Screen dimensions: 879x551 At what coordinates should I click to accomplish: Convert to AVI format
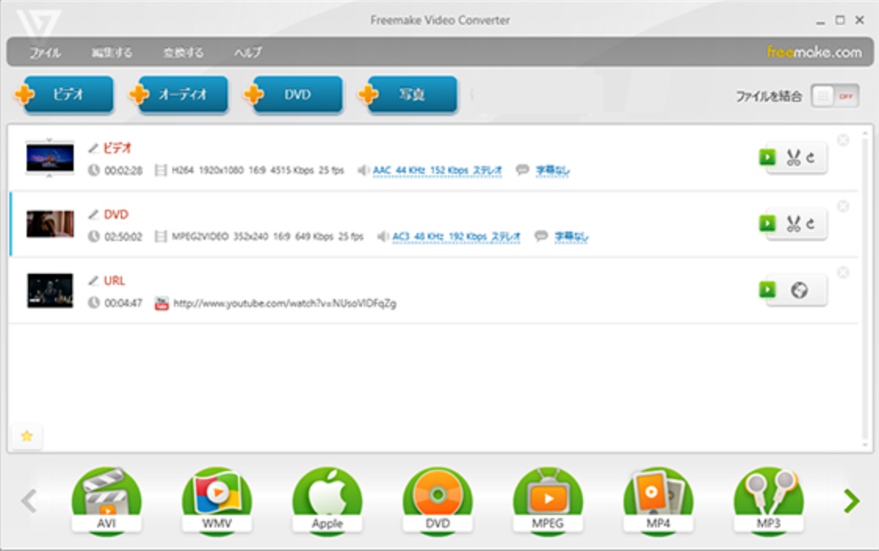point(107,501)
